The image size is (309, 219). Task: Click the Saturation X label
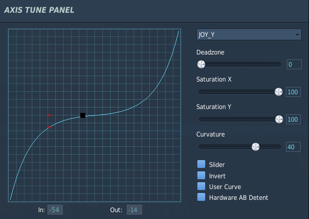(214, 80)
